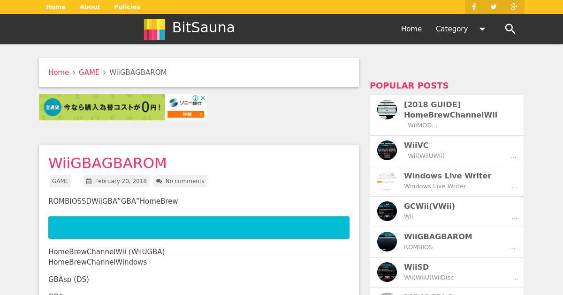Click thumbnail of WiiSD post

(387, 272)
